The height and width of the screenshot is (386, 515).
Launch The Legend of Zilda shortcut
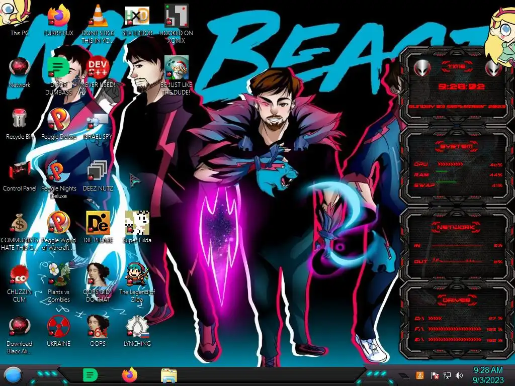(x=137, y=283)
